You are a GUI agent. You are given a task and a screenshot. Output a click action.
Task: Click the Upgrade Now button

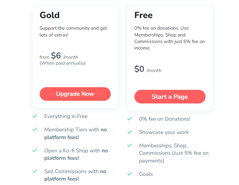(75, 94)
